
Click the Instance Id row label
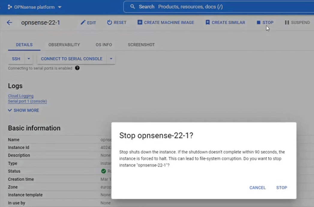(19, 147)
